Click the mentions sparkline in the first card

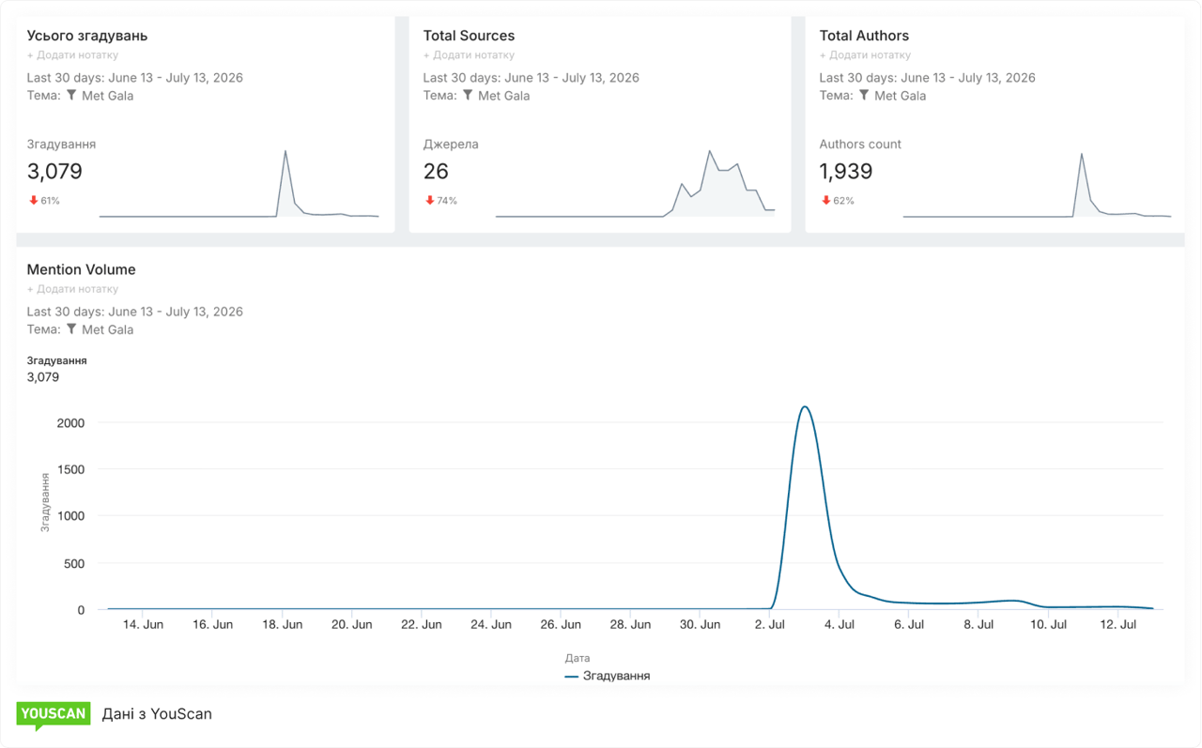239,184
